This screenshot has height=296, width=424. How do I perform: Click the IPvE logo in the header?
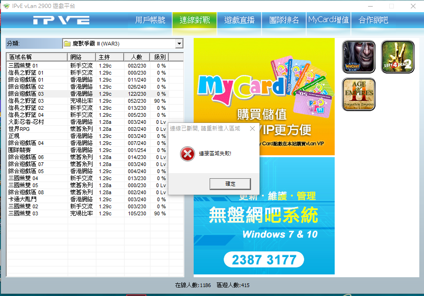click(62, 20)
